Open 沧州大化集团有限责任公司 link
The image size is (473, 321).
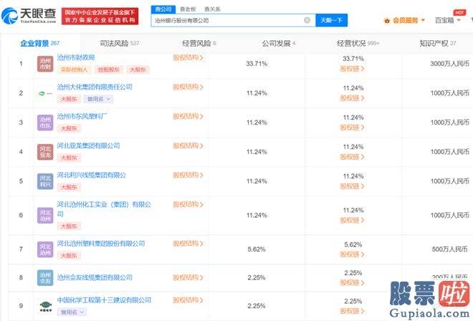pos(95,87)
